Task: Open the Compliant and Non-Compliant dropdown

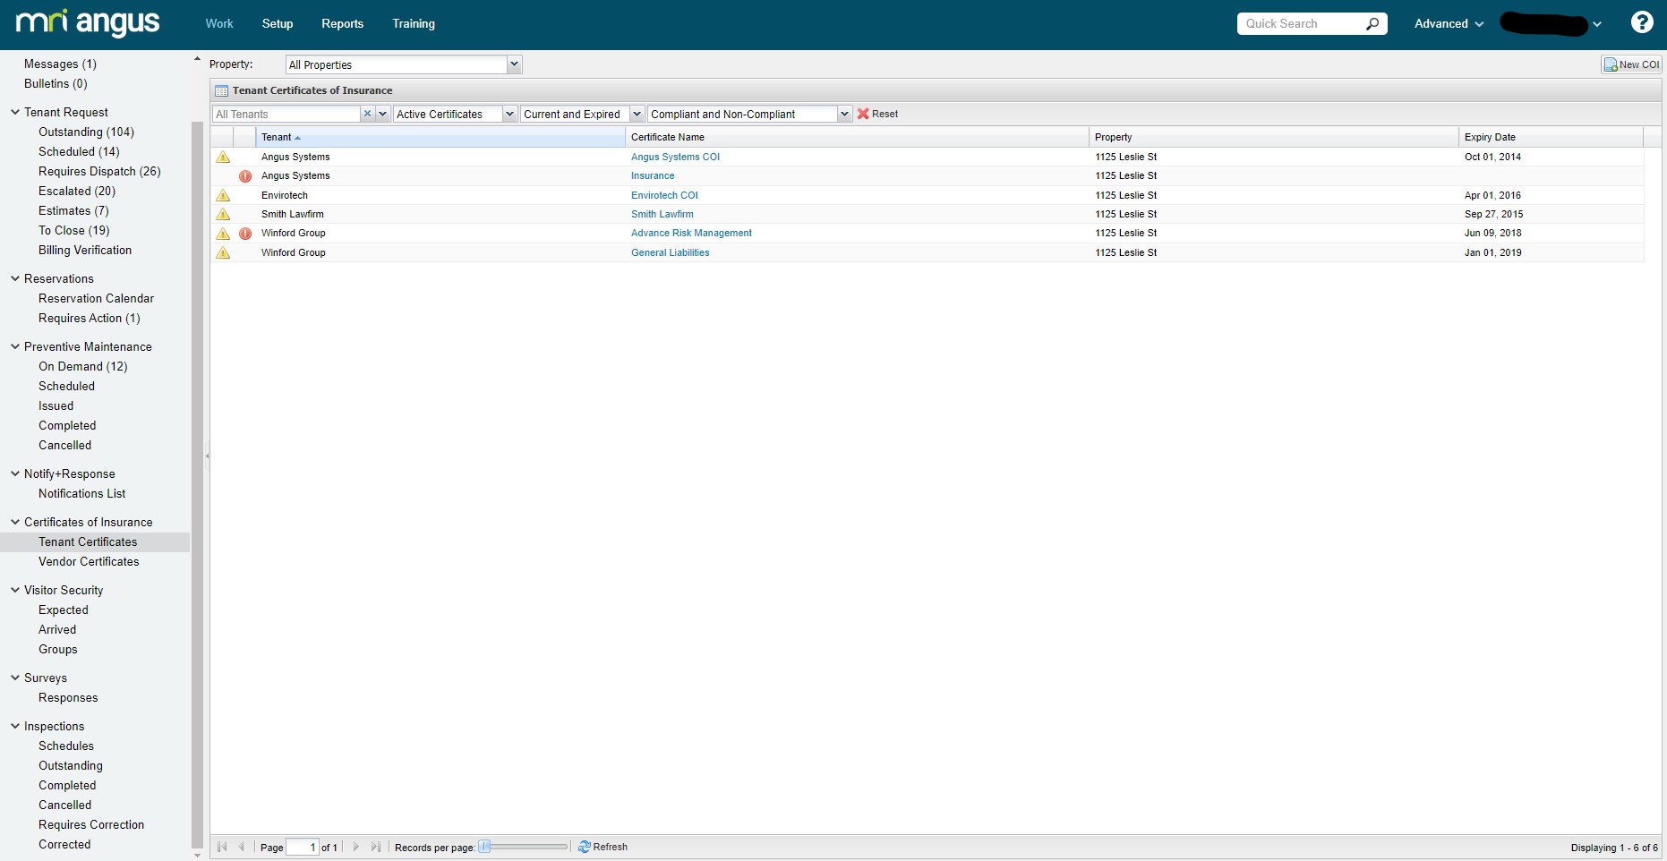Action: [x=844, y=114]
